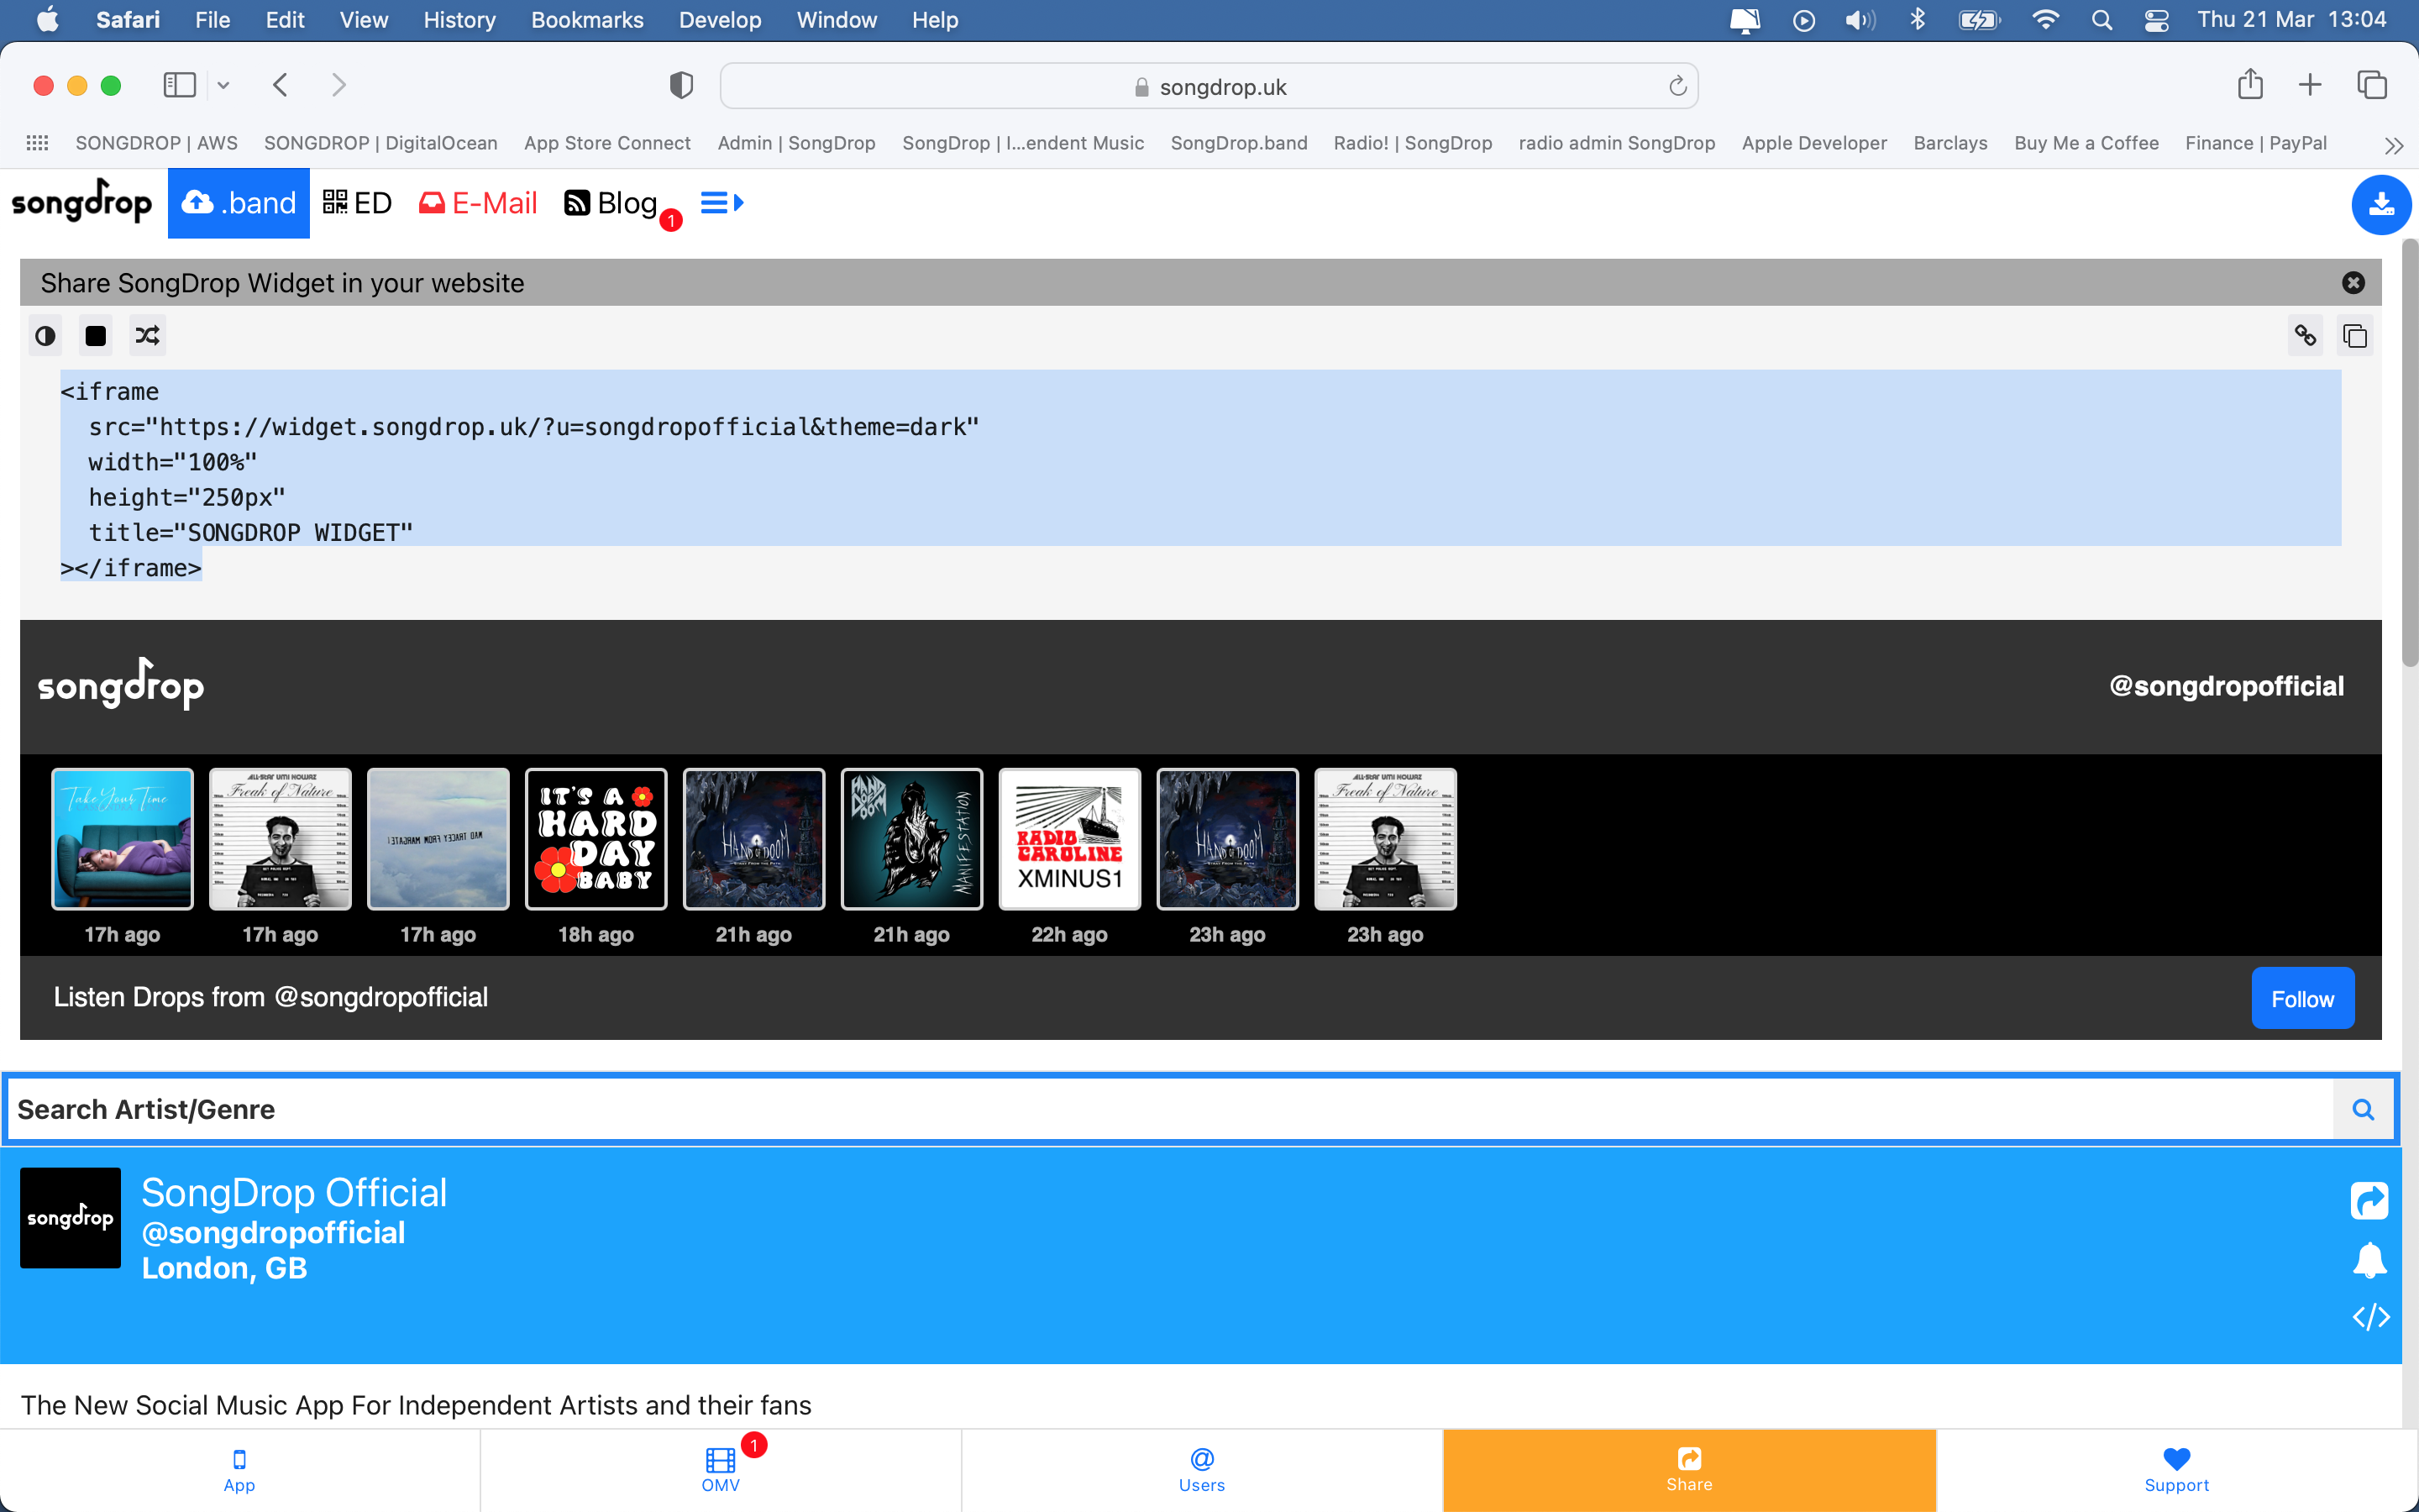Click the Follow button in widget
The height and width of the screenshot is (1512, 2419).
[x=2302, y=998]
